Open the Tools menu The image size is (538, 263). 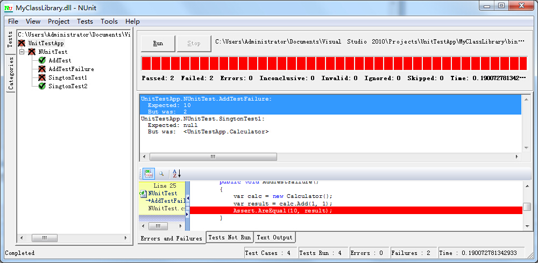coord(109,22)
